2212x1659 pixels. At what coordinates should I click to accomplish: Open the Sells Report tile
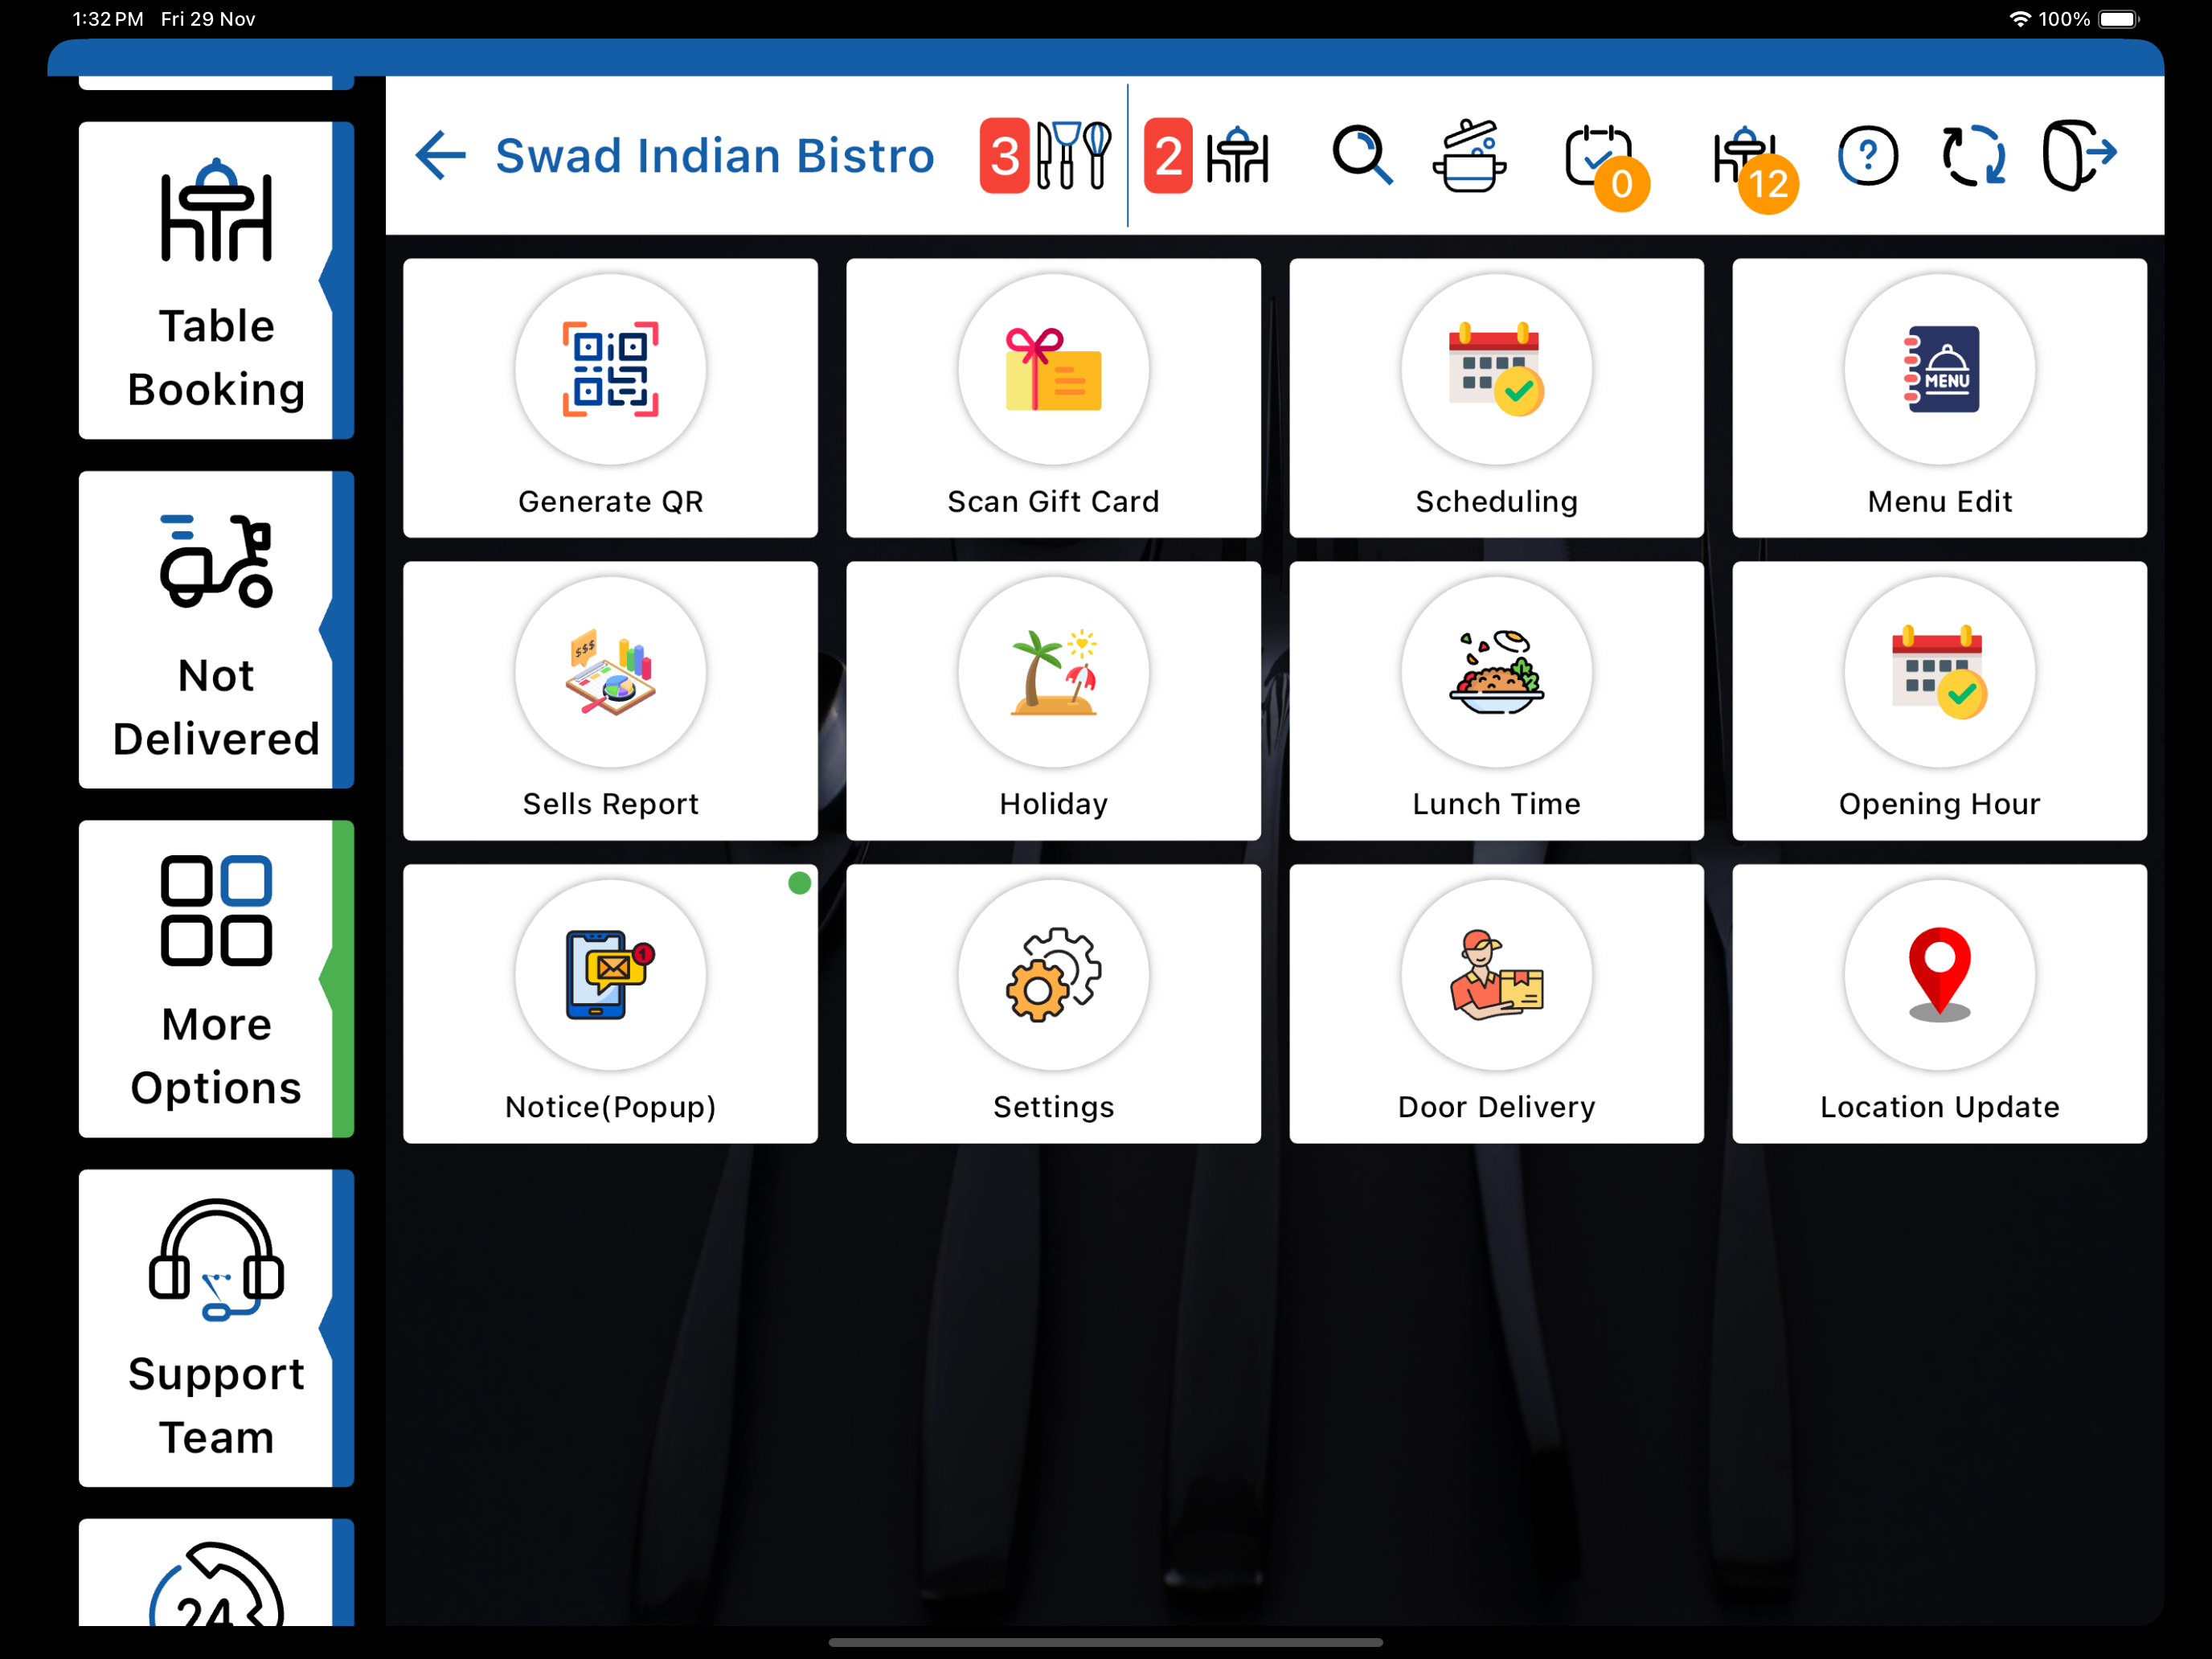[610, 700]
